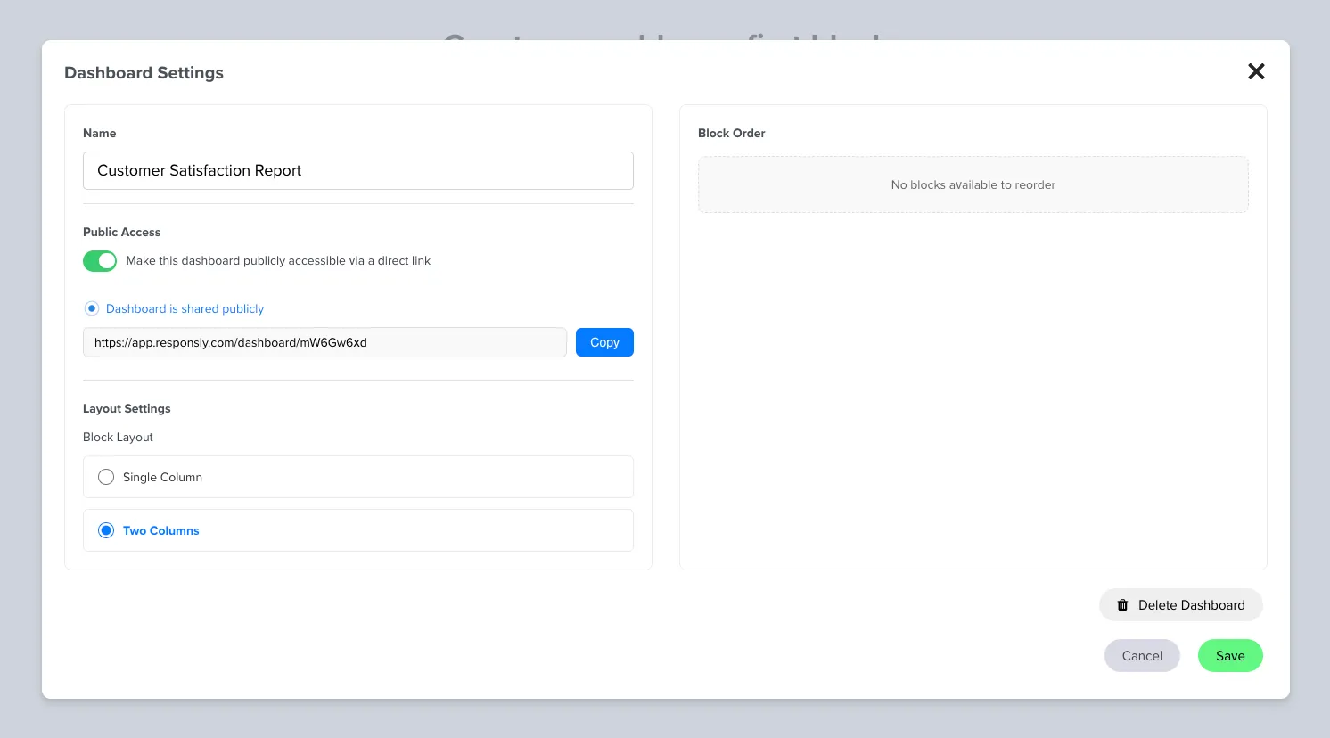Click the Layout Settings heading
Viewport: 1330px width, 738px height.
tap(126, 408)
